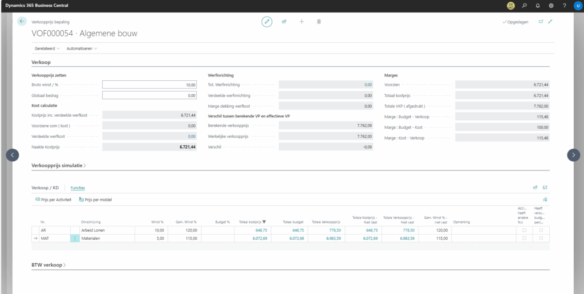
Task: Delete record using trash can icon
Action: [319, 22]
